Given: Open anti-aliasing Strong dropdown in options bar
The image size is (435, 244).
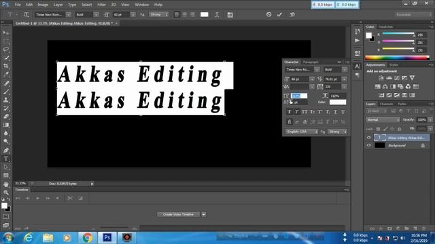Looking at the screenshot, I should click(158, 14).
